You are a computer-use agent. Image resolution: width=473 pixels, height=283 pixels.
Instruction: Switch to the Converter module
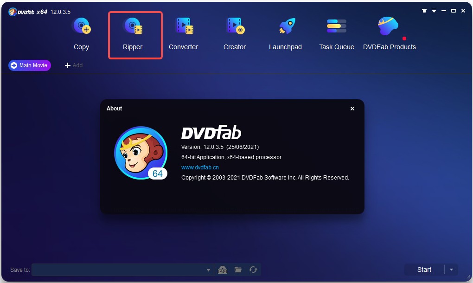click(183, 33)
